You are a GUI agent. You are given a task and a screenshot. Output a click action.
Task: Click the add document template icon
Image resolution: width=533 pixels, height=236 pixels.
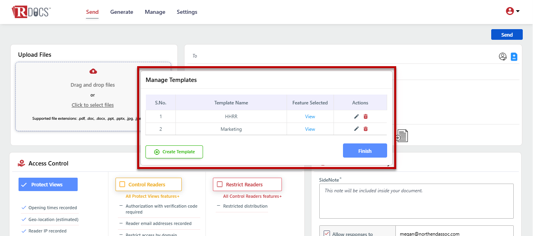pos(402,136)
